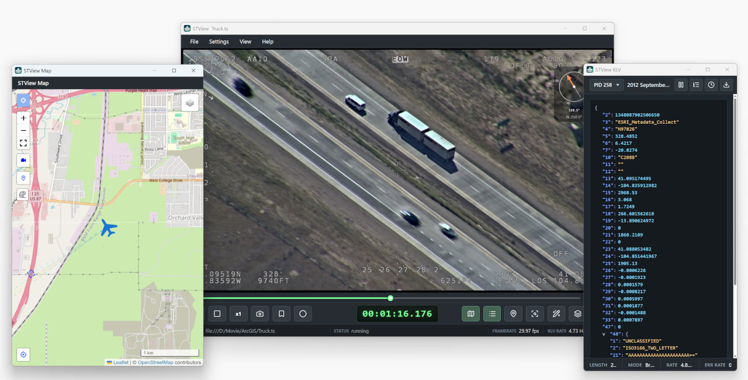Open the Settings menu

tap(219, 41)
